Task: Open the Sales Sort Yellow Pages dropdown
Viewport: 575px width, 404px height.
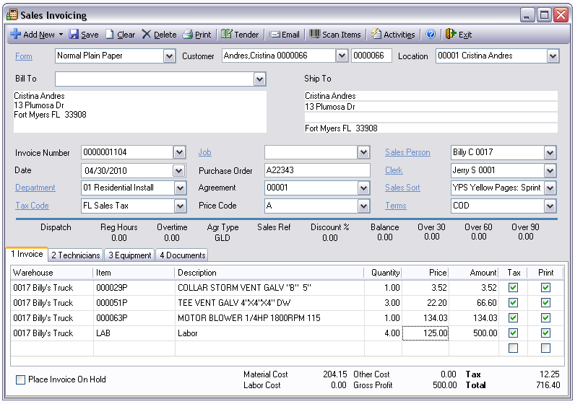Action: pos(550,188)
